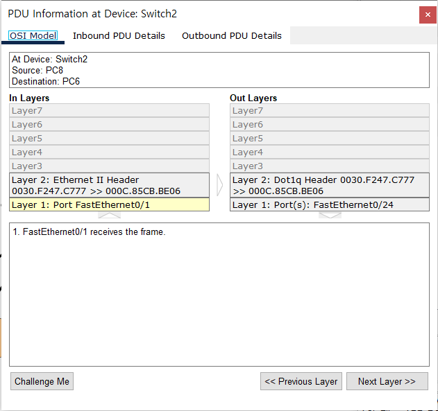This screenshot has width=438, height=411.
Task: Go to Previous Layer
Action: click(301, 381)
